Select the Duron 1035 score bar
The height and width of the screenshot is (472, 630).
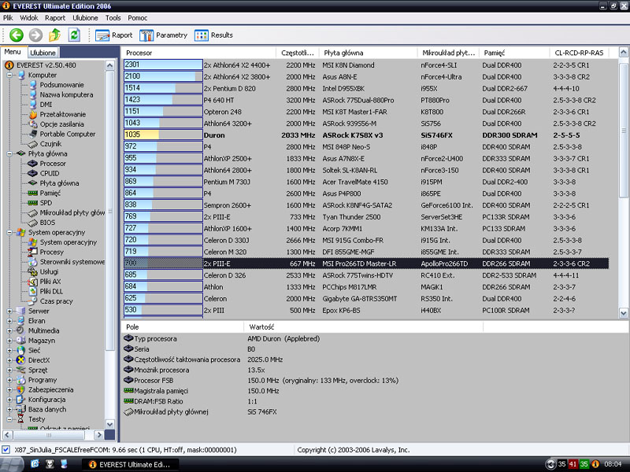click(x=163, y=135)
